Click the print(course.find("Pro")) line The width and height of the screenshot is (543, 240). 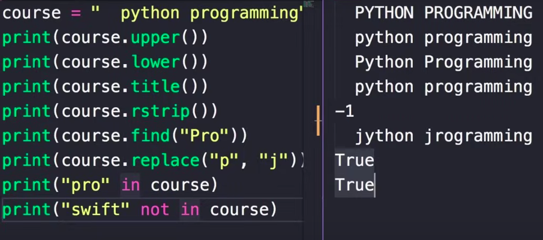124,136
